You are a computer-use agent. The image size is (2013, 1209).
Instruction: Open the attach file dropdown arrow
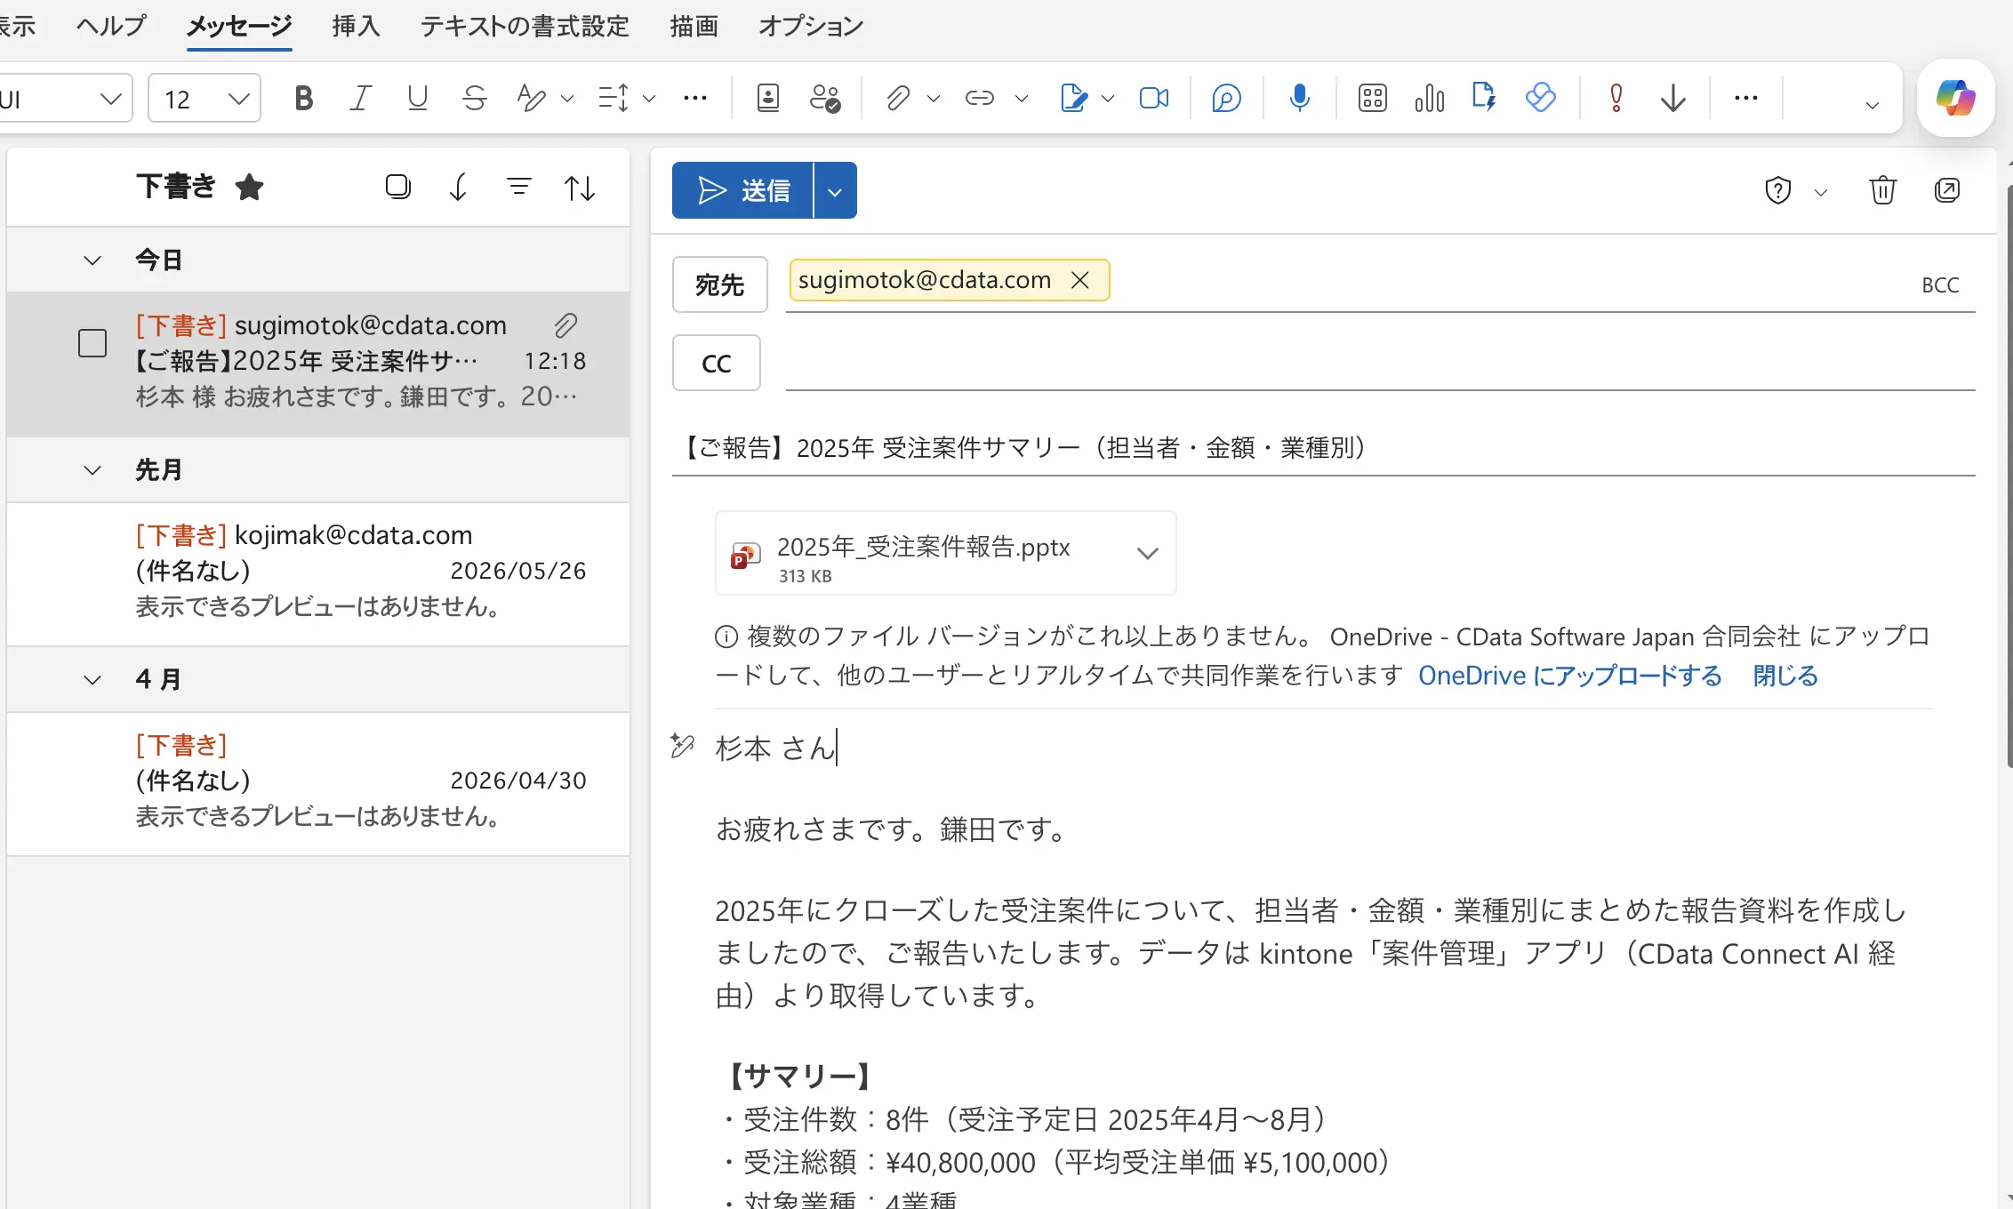coord(934,99)
